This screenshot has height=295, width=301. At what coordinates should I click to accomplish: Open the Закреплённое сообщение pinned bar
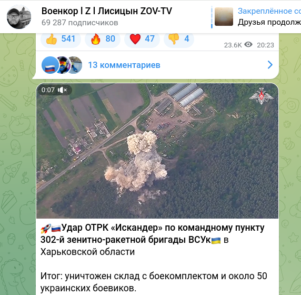tap(256, 17)
